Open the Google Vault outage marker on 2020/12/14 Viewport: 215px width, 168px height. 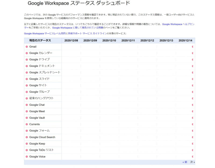click(193, 118)
